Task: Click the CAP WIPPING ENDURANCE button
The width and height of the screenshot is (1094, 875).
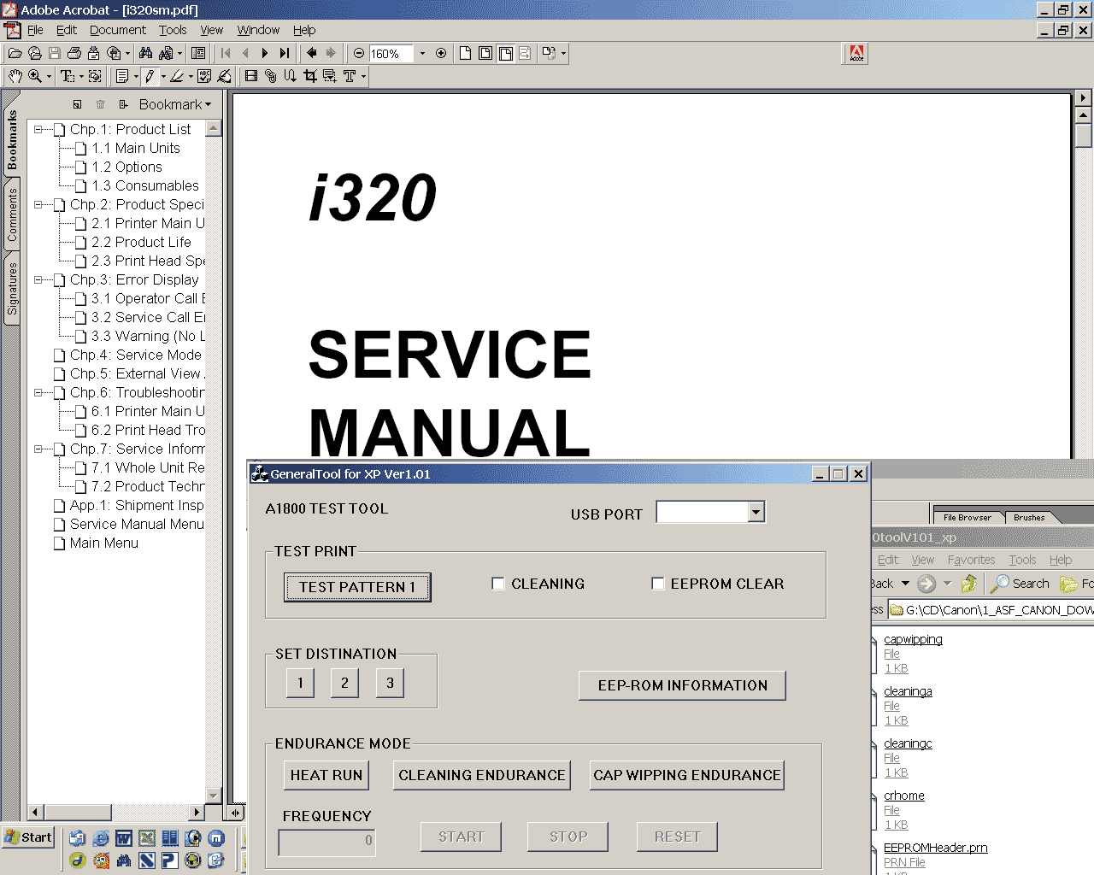Action: (x=687, y=775)
